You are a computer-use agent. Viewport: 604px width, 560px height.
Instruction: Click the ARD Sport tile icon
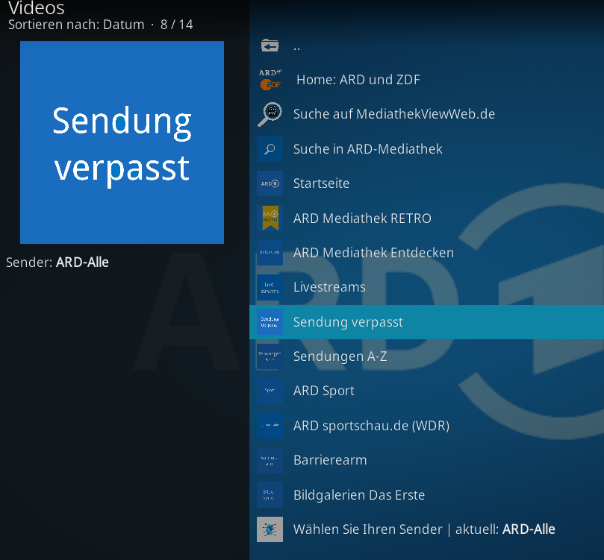tap(270, 391)
